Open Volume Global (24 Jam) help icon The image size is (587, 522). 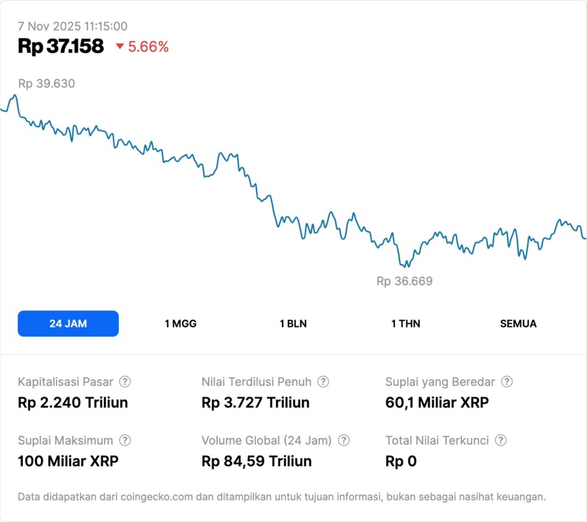(x=345, y=440)
